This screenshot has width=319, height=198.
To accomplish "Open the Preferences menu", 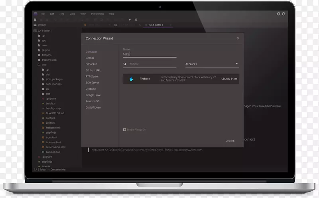I will pyautogui.click(x=97, y=14).
